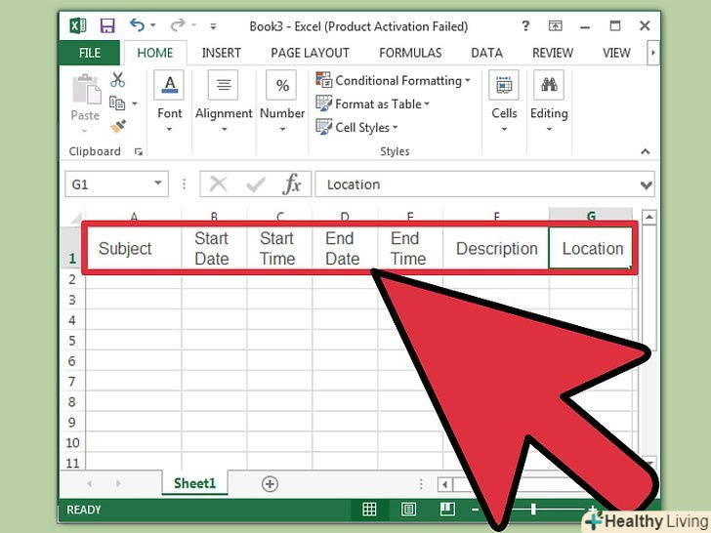
Task: Open Cell Styles gallery
Action: (356, 128)
